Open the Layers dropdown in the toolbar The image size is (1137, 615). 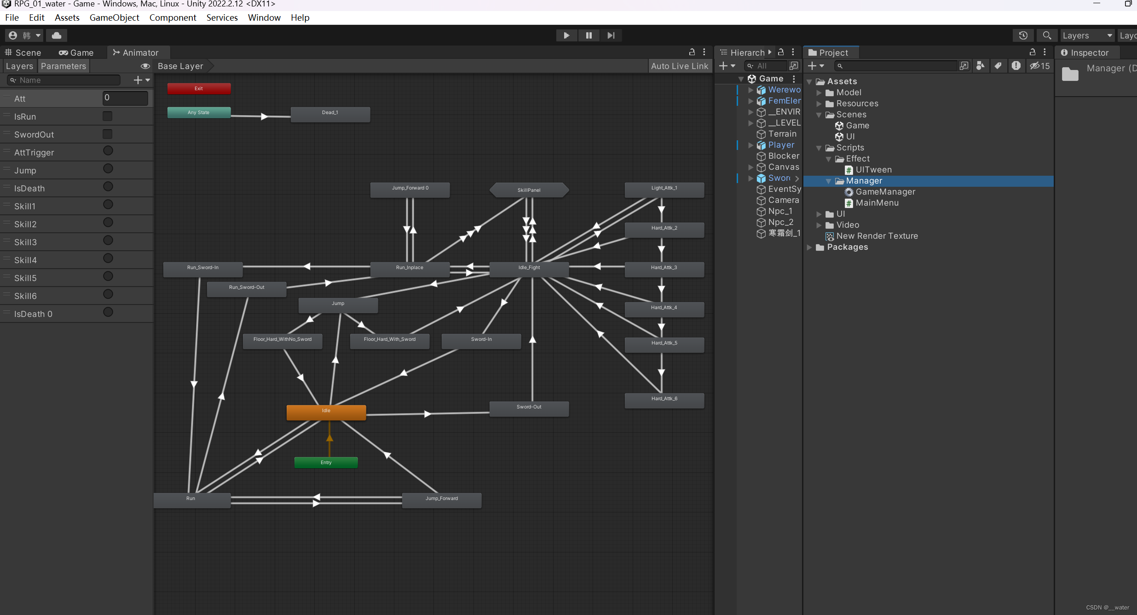click(x=1087, y=35)
